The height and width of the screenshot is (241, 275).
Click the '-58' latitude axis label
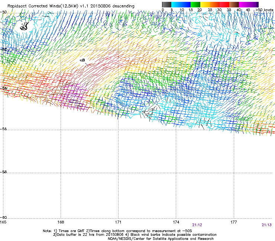(x=3, y=172)
